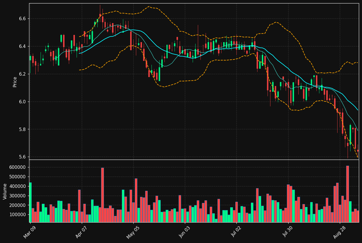Click the 6.4 price tick label
The width and height of the screenshot is (362, 243).
tap(22, 46)
